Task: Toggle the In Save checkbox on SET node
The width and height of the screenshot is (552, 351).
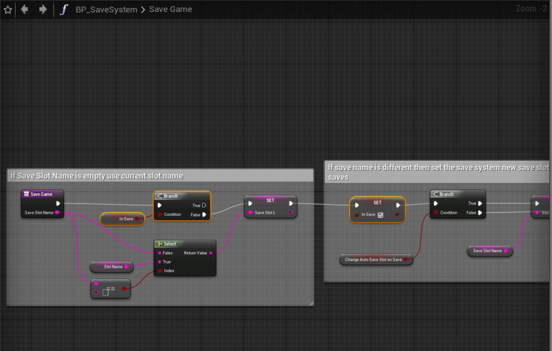Action: point(380,215)
